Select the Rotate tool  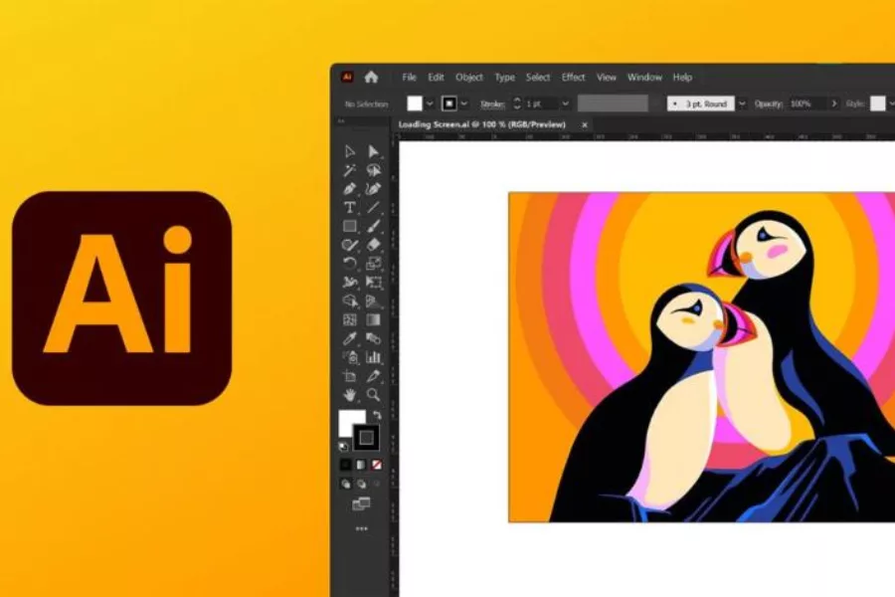350,264
